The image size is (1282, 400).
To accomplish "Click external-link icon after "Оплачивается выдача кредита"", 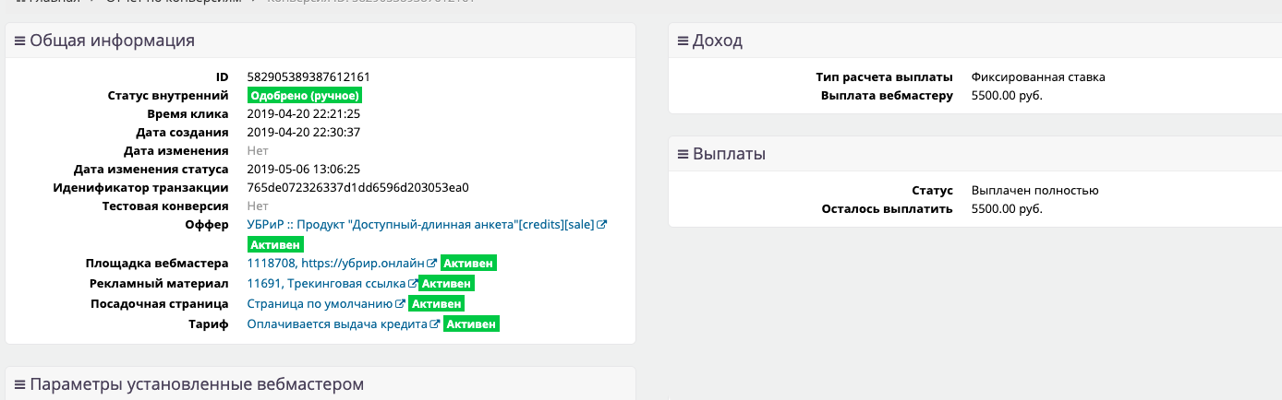I will tap(434, 324).
